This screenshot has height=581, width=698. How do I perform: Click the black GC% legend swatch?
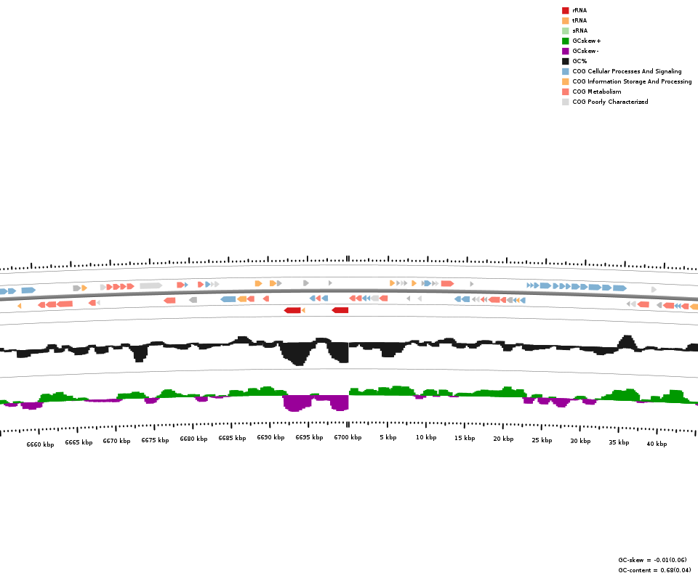pyautogui.click(x=565, y=61)
